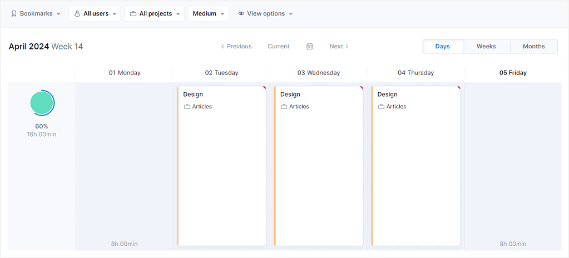This screenshot has width=569, height=258.
Task: Select the 03 Wednesday column header
Action: (319, 73)
